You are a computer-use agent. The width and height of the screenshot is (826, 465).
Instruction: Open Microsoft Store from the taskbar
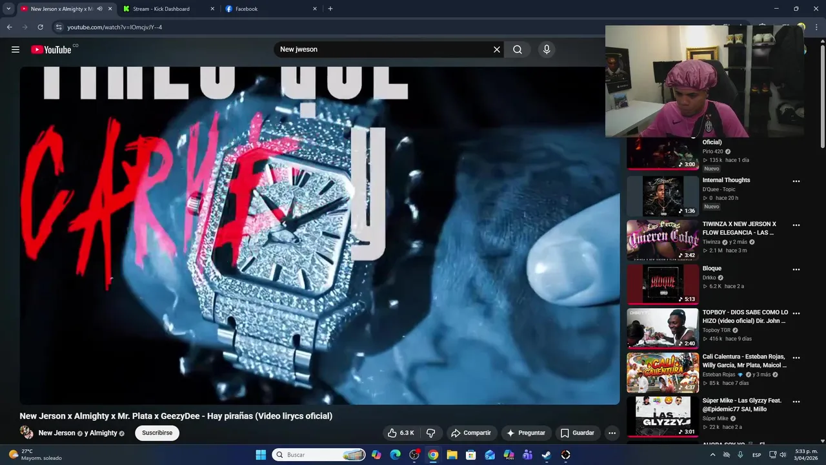(471, 455)
